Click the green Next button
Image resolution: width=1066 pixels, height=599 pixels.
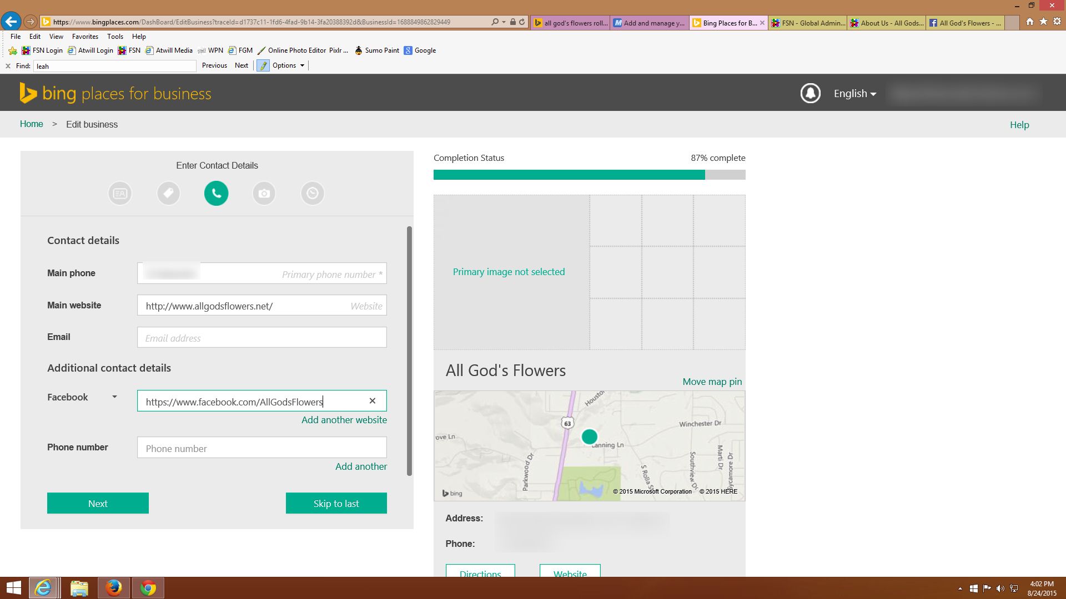pos(98,504)
